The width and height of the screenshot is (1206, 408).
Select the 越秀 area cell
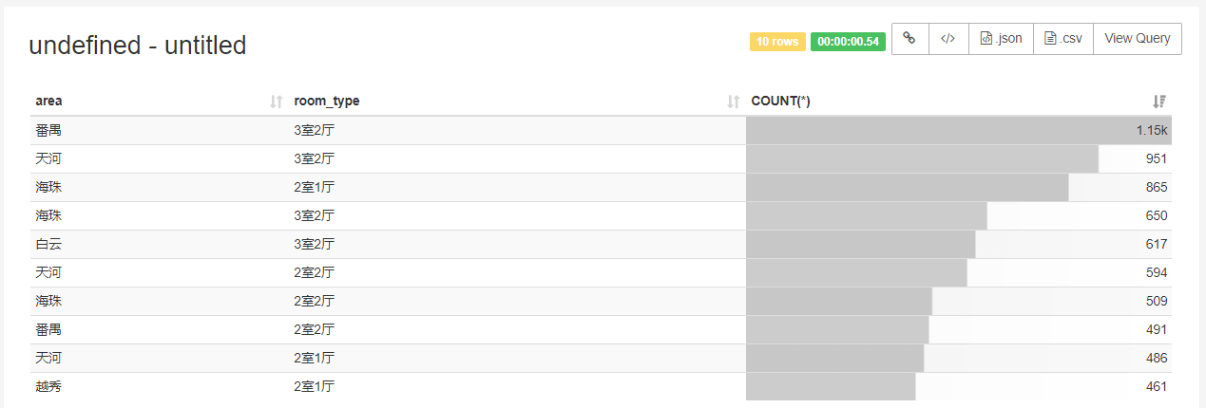(x=48, y=387)
